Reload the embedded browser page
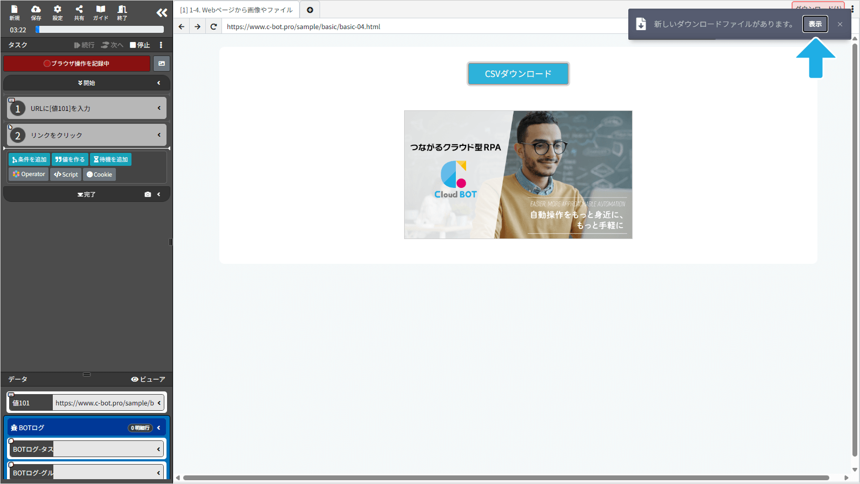Viewport: 860px width, 484px height. pos(214,26)
